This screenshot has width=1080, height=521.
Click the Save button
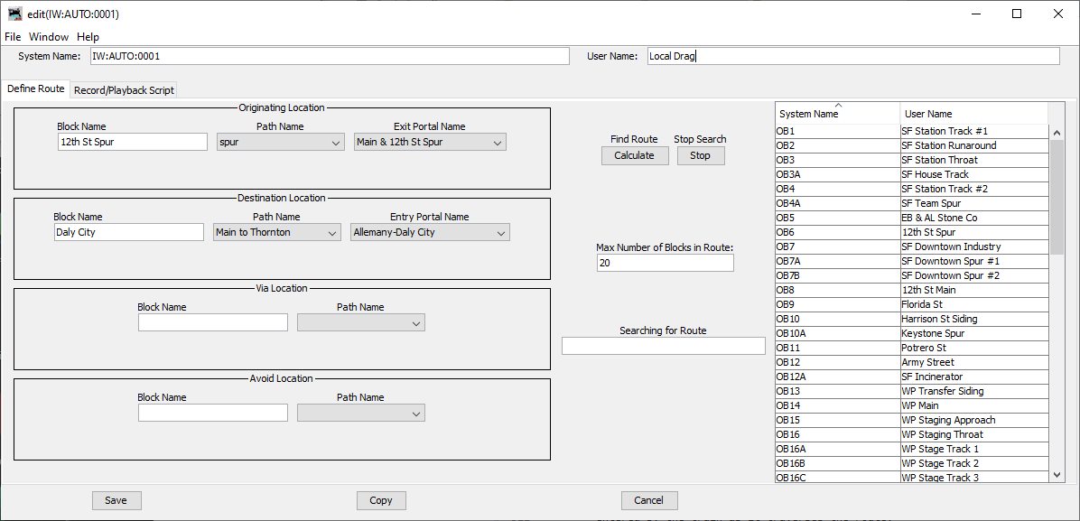pos(116,500)
